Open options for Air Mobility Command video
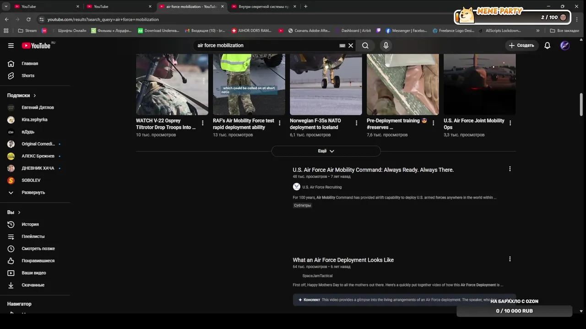 click(x=510, y=169)
